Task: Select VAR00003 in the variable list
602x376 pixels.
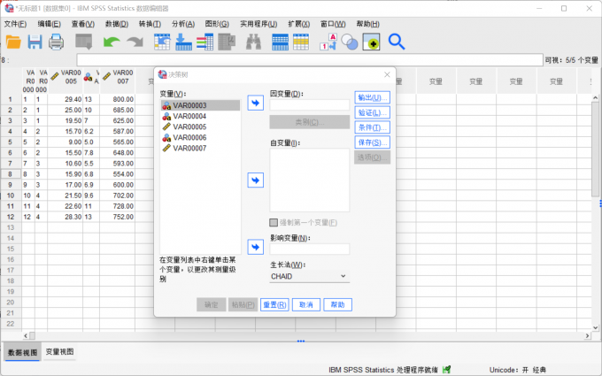Action: [x=200, y=105]
